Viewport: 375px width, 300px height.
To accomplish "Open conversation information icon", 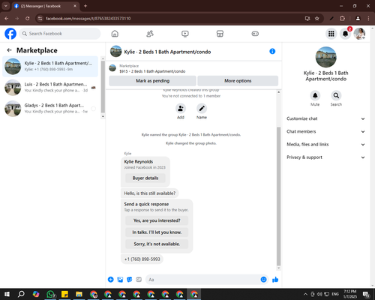I will [272, 51].
